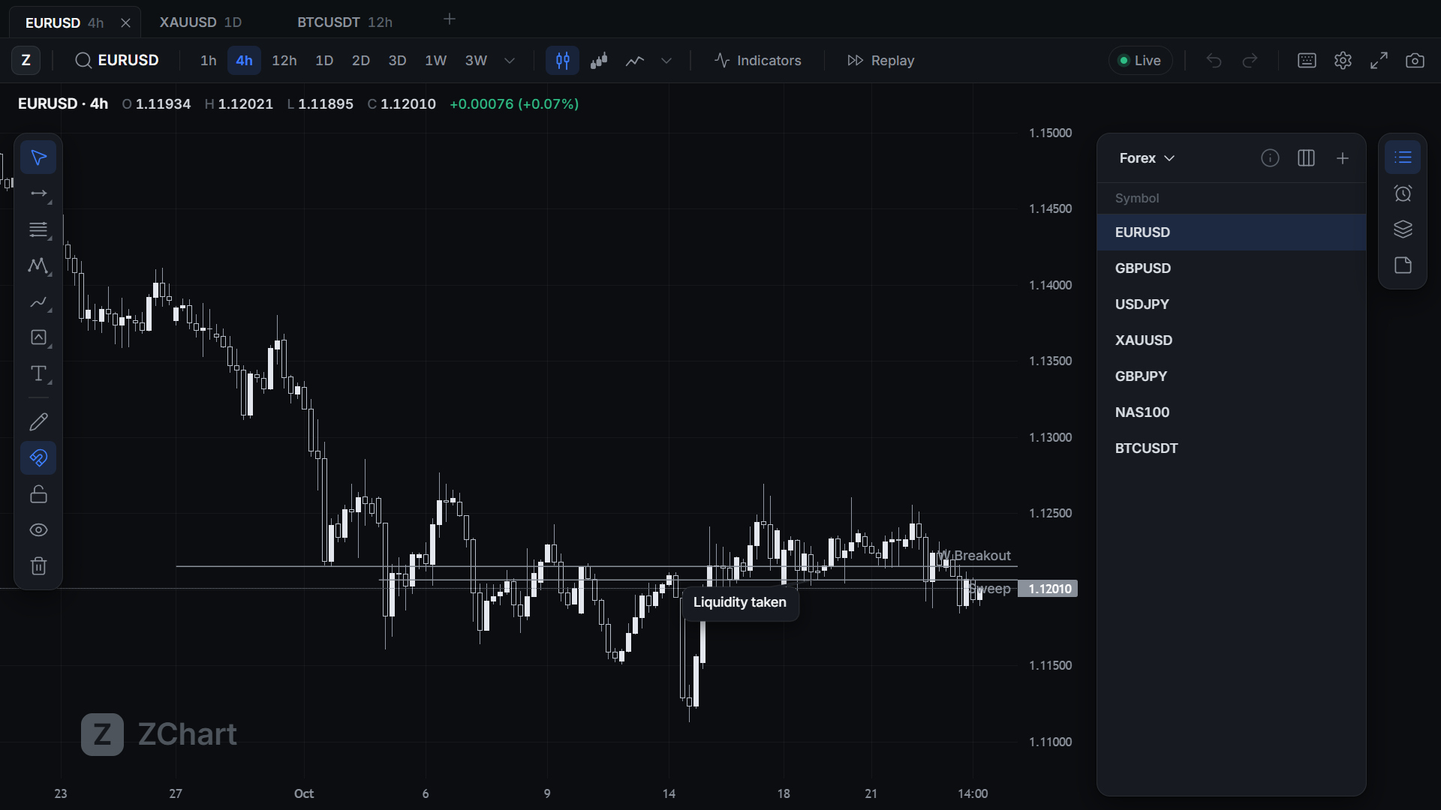Toggle lock all drawings

(38, 493)
